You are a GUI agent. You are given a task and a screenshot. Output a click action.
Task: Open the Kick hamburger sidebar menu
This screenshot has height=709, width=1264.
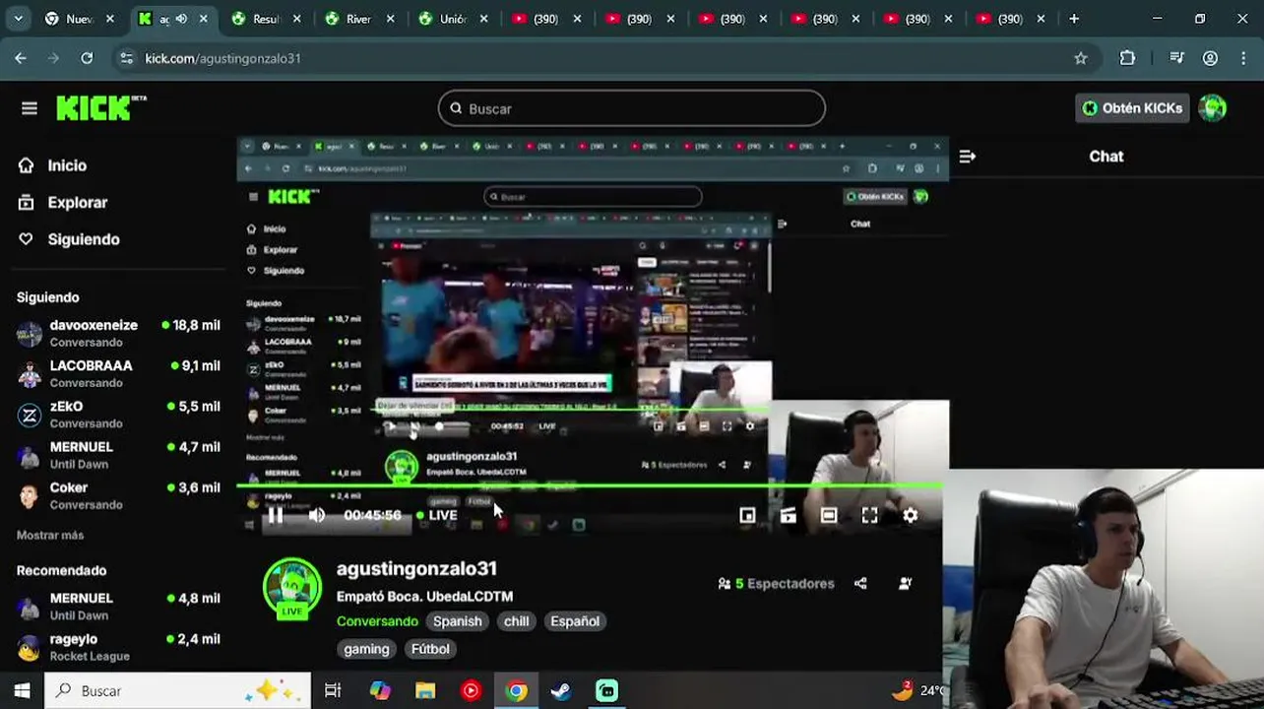[x=30, y=108]
